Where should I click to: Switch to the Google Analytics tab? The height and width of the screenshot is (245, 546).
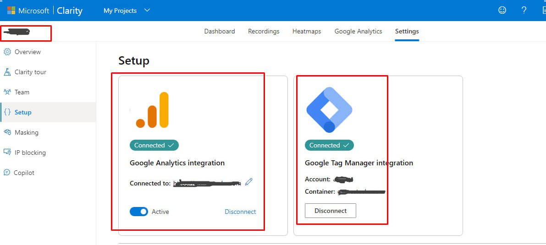pos(358,31)
